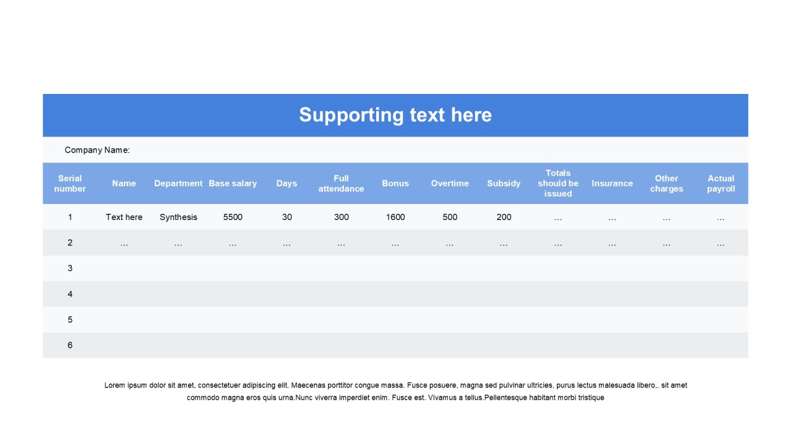Select the "Name" column header

coord(124,184)
